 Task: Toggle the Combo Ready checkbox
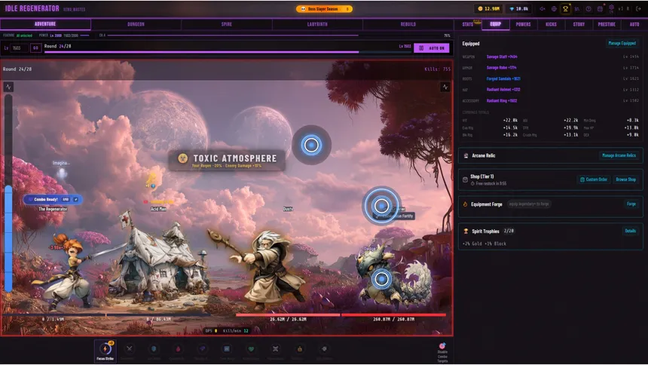coord(75,199)
